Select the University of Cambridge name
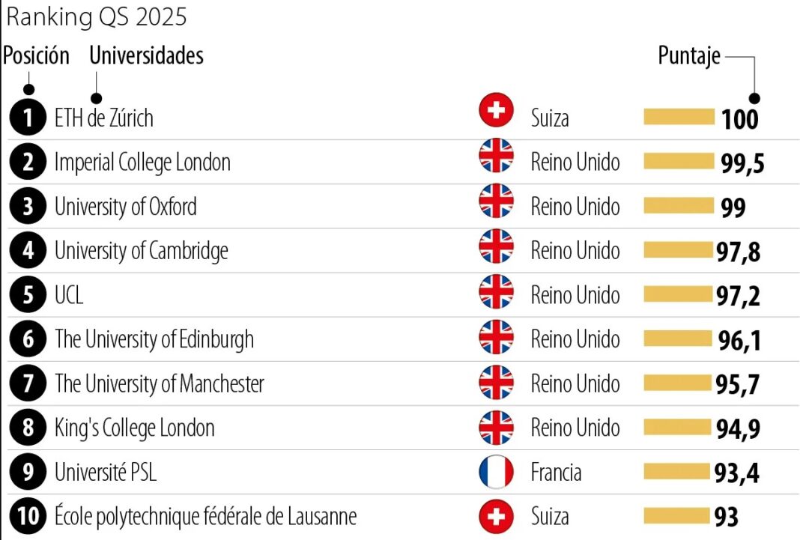800x540 pixels. click(x=142, y=251)
